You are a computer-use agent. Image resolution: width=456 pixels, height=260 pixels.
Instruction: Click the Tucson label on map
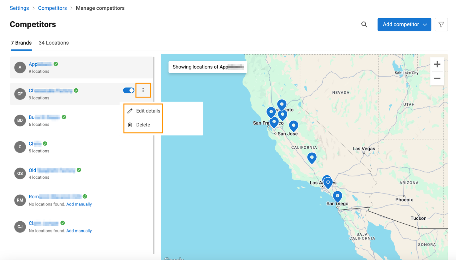418,218
